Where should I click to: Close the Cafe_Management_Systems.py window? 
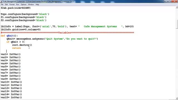tap(175, 1)
